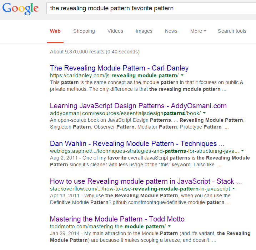Expand arrow next to carldanley.com URL
This screenshot has height=250, width=256.
(182, 75)
